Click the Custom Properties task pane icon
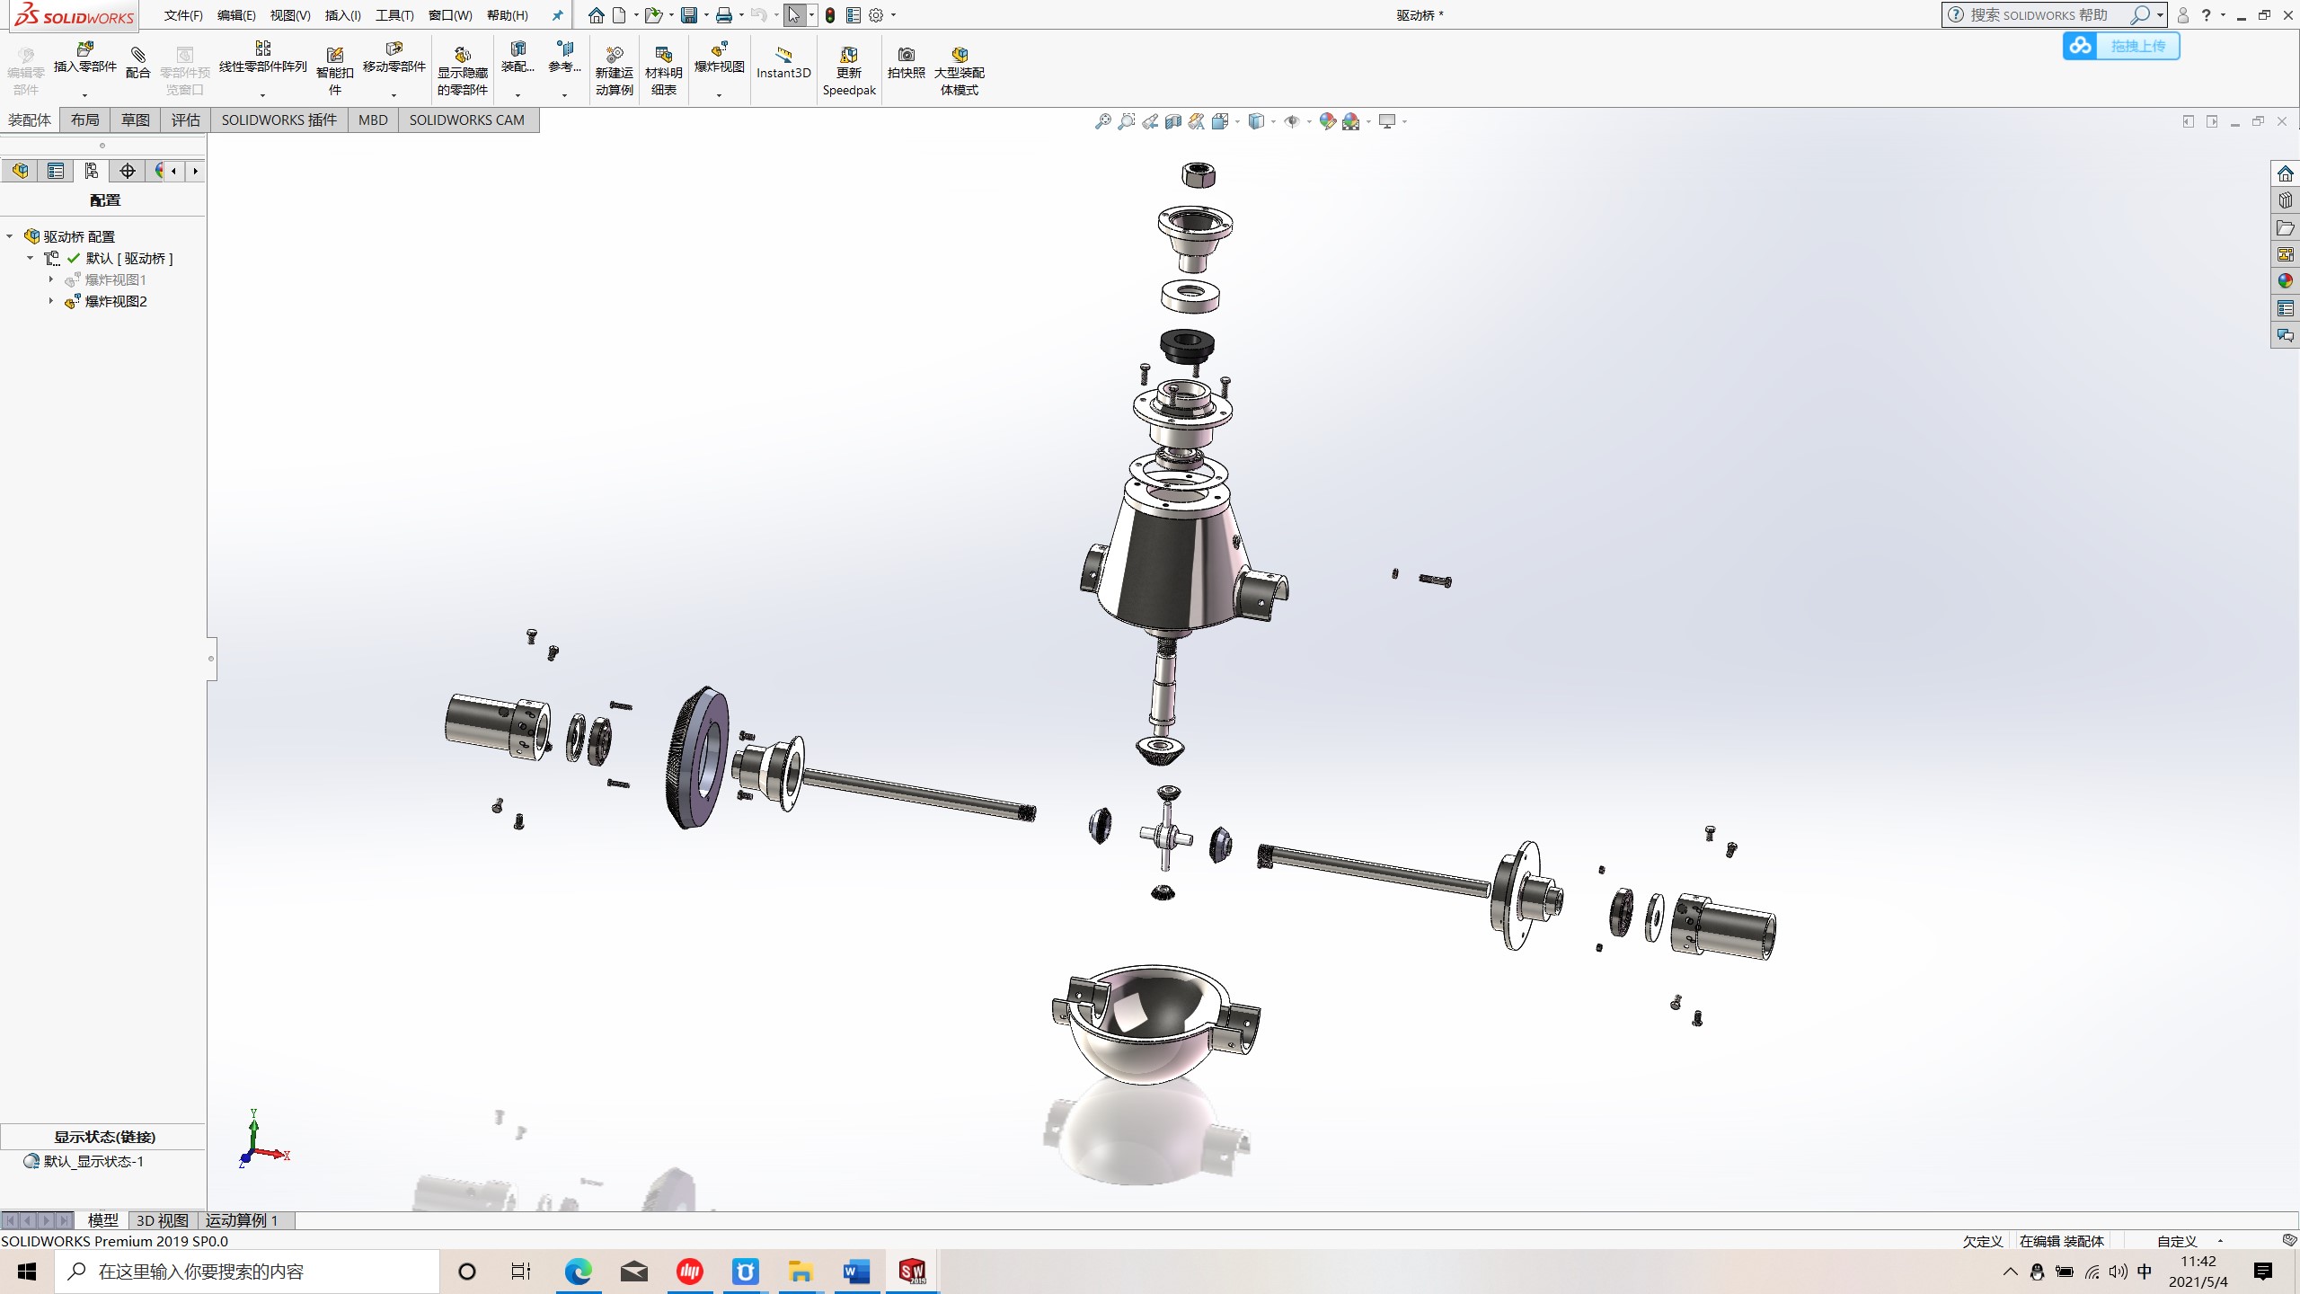Image resolution: width=2300 pixels, height=1294 pixels. pos(2285,308)
